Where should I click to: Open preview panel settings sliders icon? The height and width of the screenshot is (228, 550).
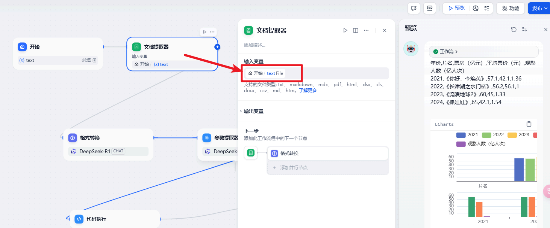tap(524, 30)
